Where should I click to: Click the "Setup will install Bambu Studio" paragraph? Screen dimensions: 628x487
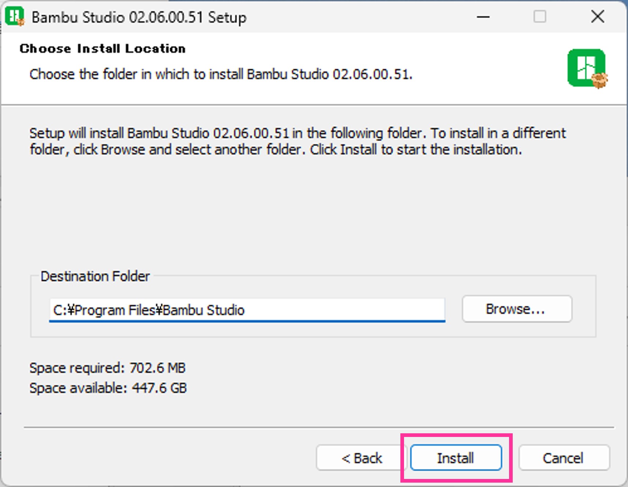click(297, 141)
